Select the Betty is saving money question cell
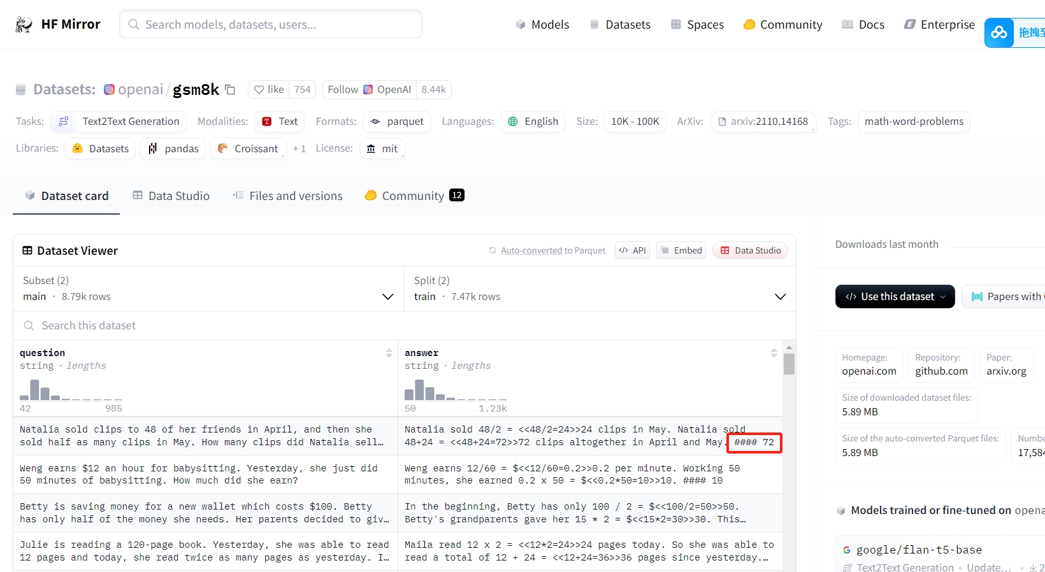1045x572 pixels. (205, 513)
